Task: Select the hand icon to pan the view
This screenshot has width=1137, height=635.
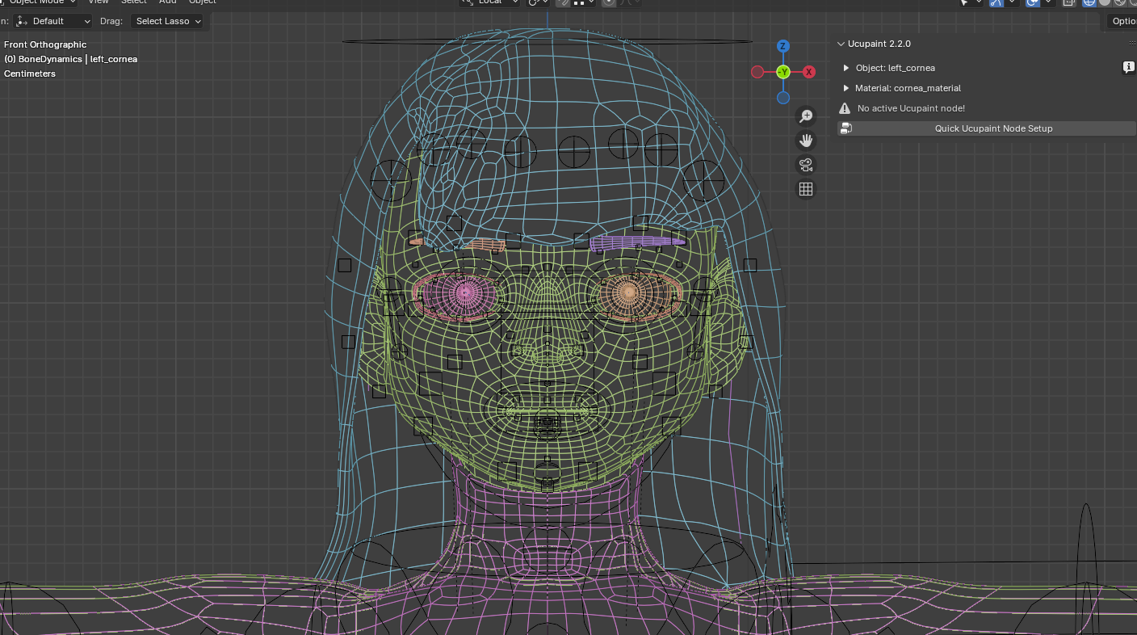Action: (805, 140)
